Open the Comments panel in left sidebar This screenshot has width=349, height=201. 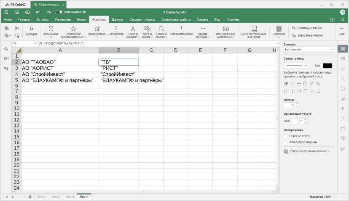pos(6,58)
